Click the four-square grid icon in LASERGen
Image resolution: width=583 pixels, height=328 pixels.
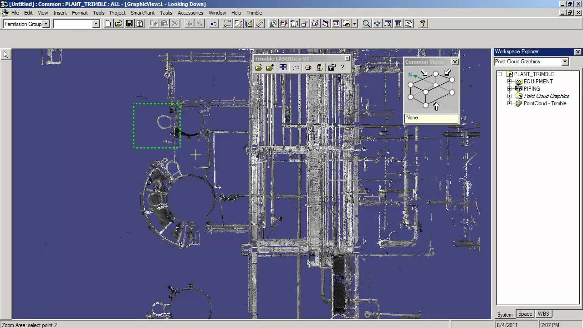coord(283,67)
